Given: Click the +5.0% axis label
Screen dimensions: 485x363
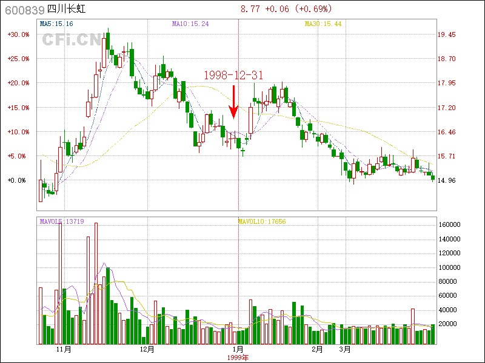Looking at the screenshot, I should click(x=17, y=156).
